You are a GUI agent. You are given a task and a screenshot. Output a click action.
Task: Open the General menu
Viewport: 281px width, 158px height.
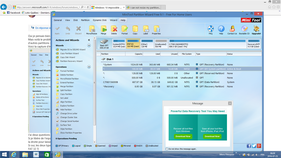(58, 20)
